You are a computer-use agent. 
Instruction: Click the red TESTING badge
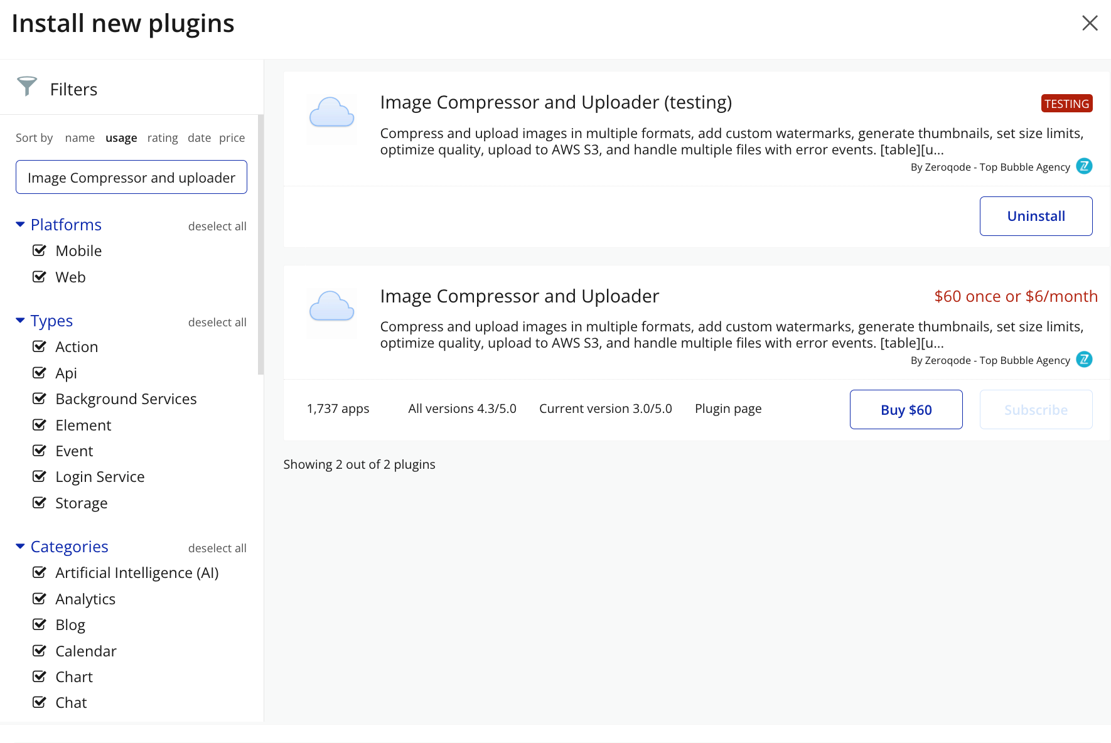(x=1066, y=104)
